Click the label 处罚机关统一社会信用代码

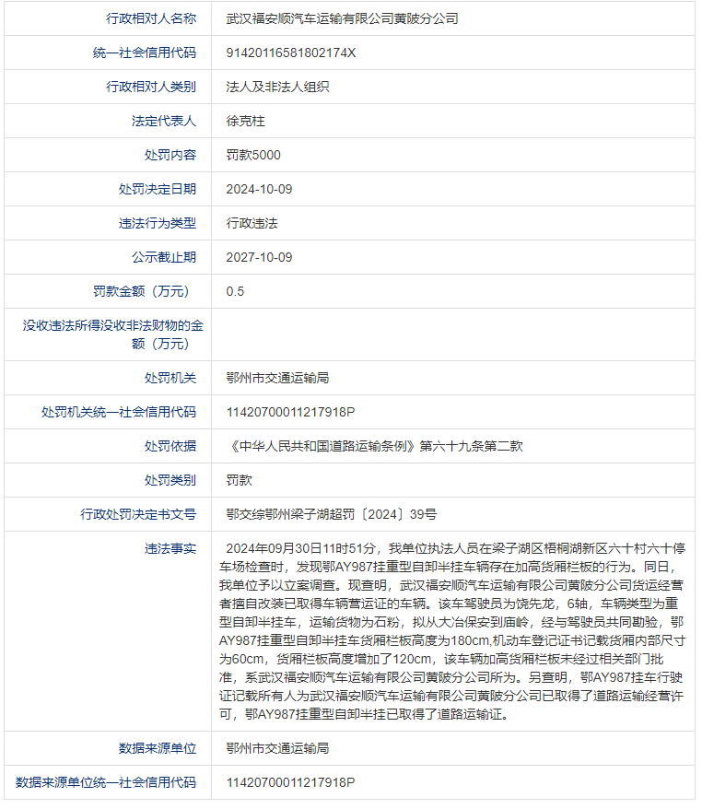119,412
